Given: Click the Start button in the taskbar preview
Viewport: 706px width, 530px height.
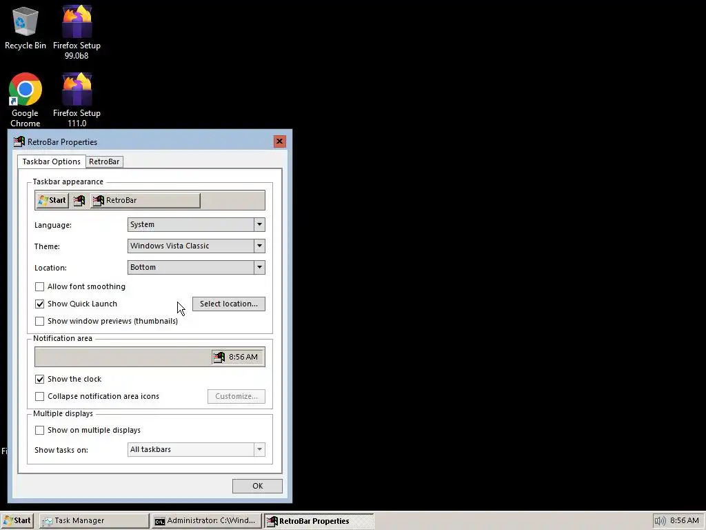Looking at the screenshot, I should point(52,201).
